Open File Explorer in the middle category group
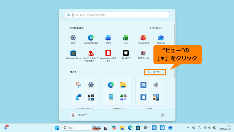Viewport: 234px width, 132px height. (x=123, y=85)
